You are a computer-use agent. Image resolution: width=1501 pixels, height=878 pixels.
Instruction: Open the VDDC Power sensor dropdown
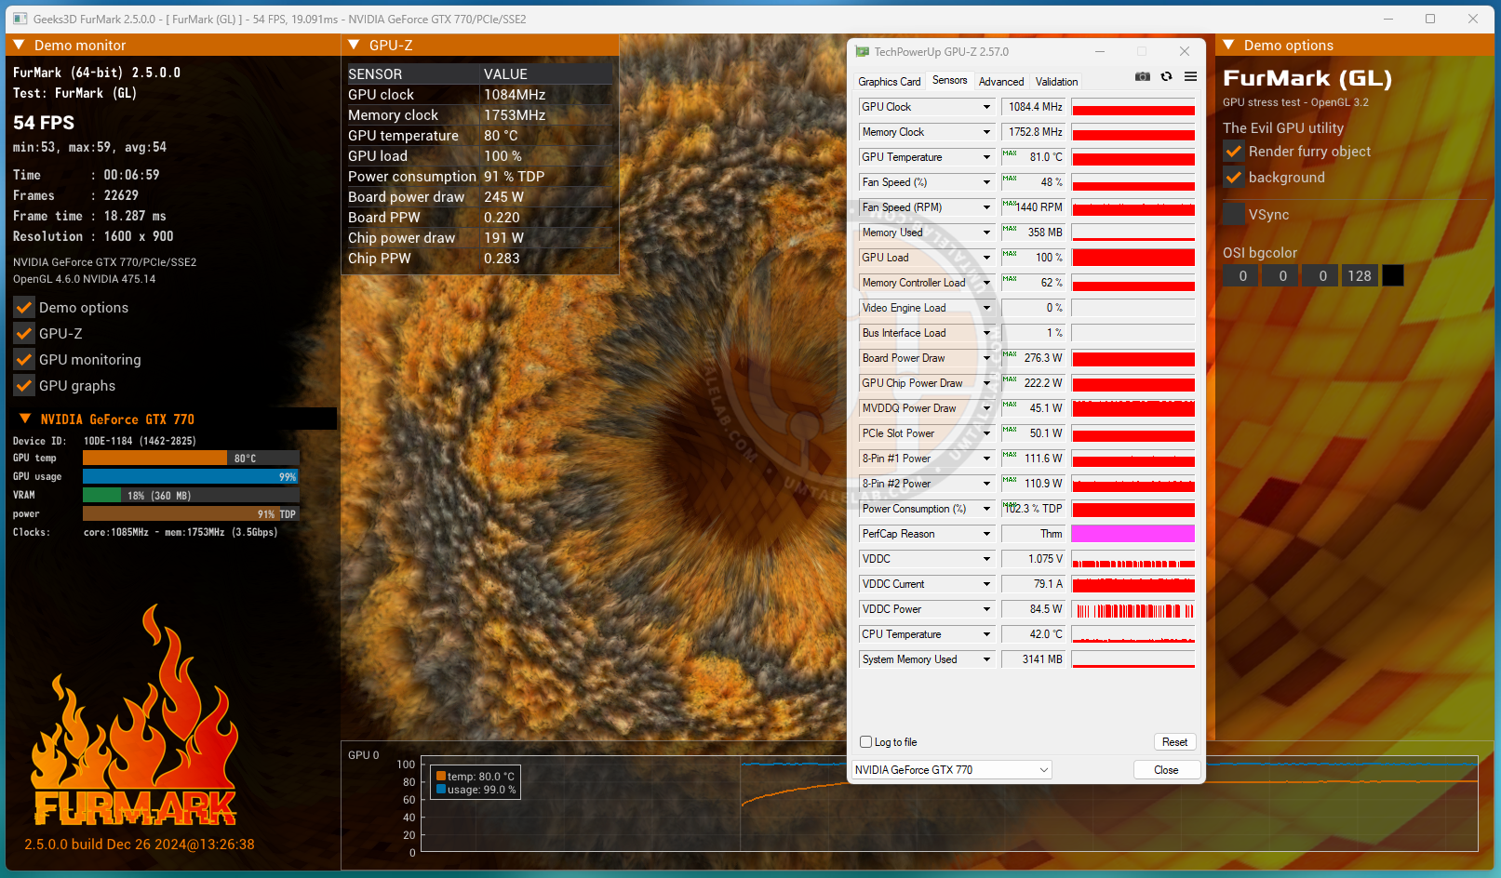coord(986,609)
